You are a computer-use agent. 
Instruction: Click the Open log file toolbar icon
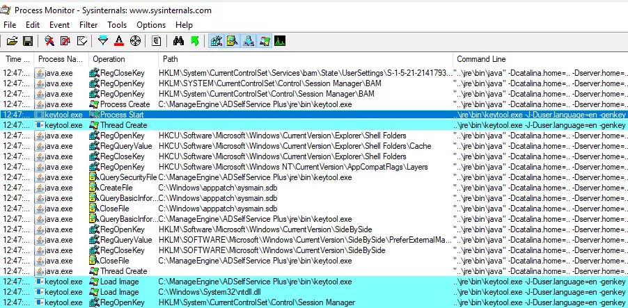tap(12, 41)
